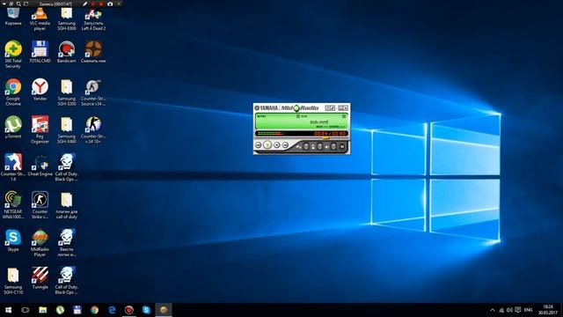Open the VLC media player shortcut
563x317 pixels.
(x=40, y=19)
